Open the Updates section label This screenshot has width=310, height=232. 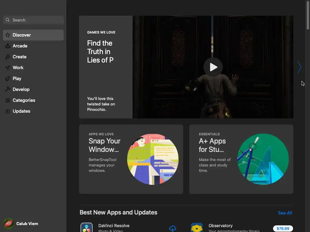tap(21, 111)
